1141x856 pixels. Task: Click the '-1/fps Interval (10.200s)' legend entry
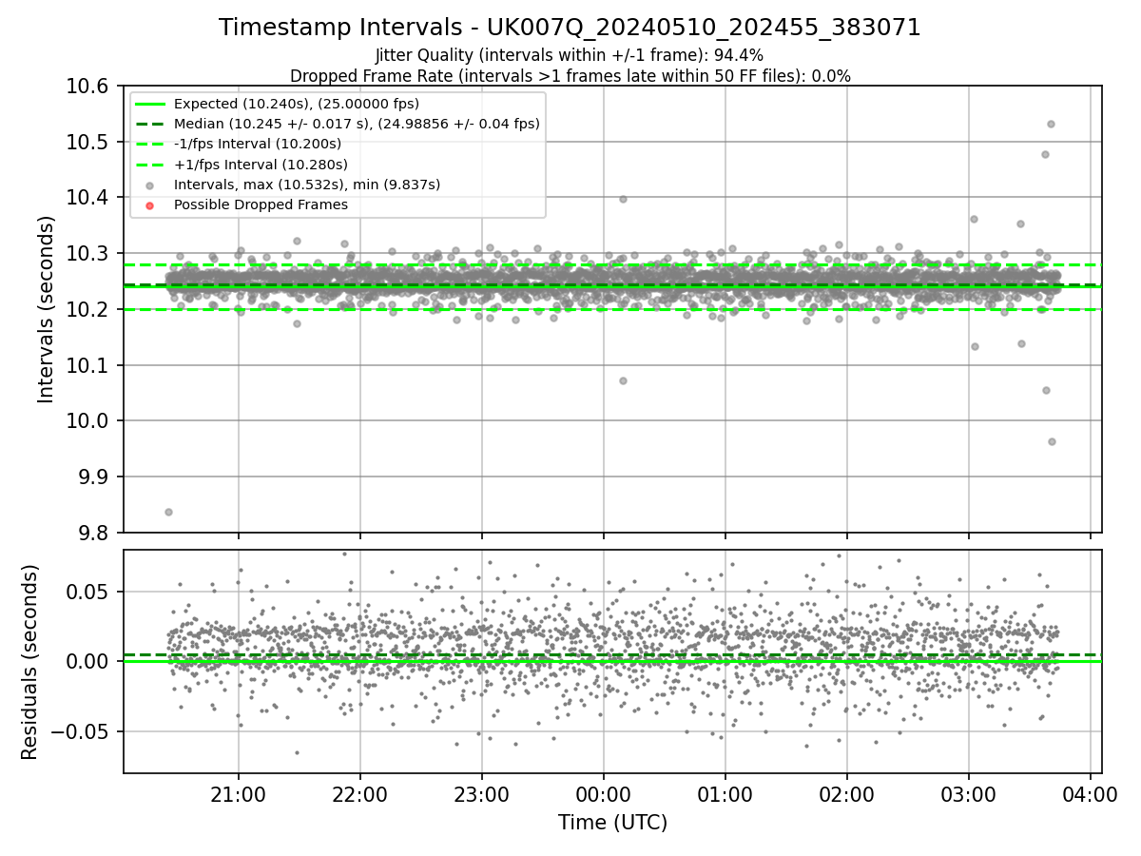click(258, 145)
